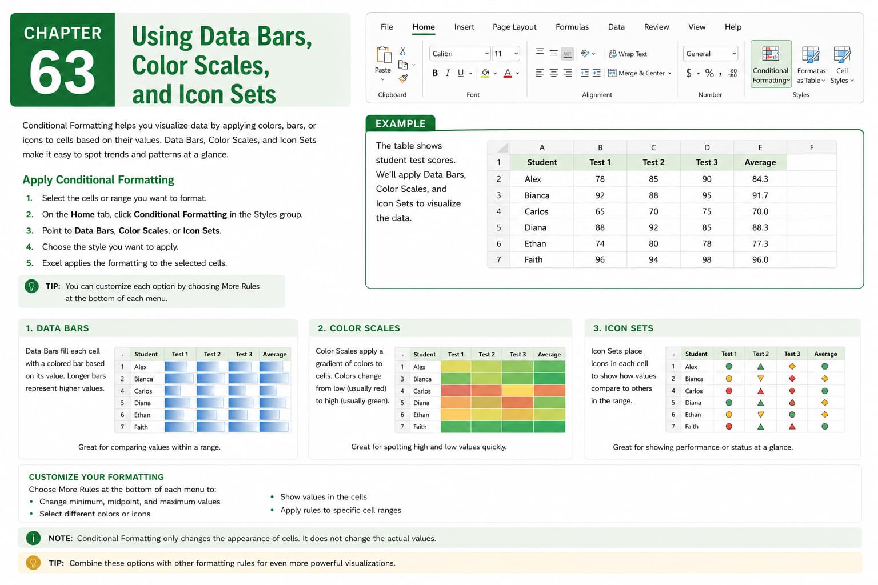Switch to the Data tab
878x585 pixels.
pyautogui.click(x=616, y=27)
